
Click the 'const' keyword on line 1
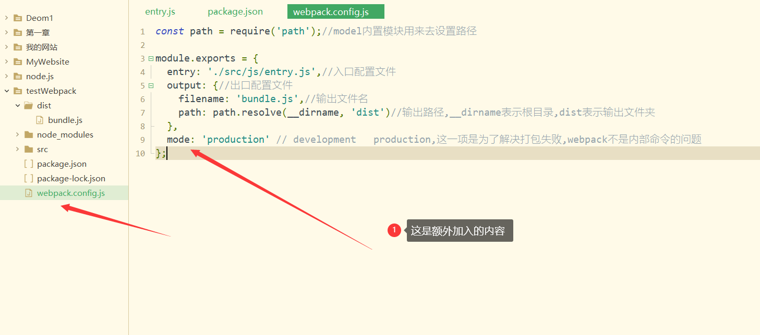(x=170, y=31)
